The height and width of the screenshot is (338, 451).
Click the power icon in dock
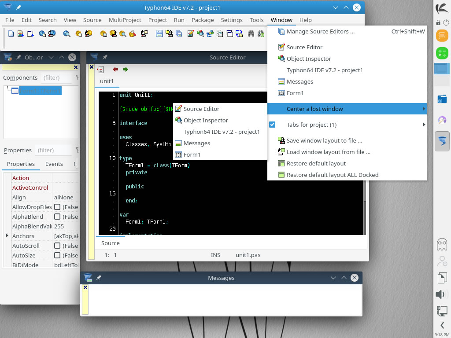pos(446,22)
